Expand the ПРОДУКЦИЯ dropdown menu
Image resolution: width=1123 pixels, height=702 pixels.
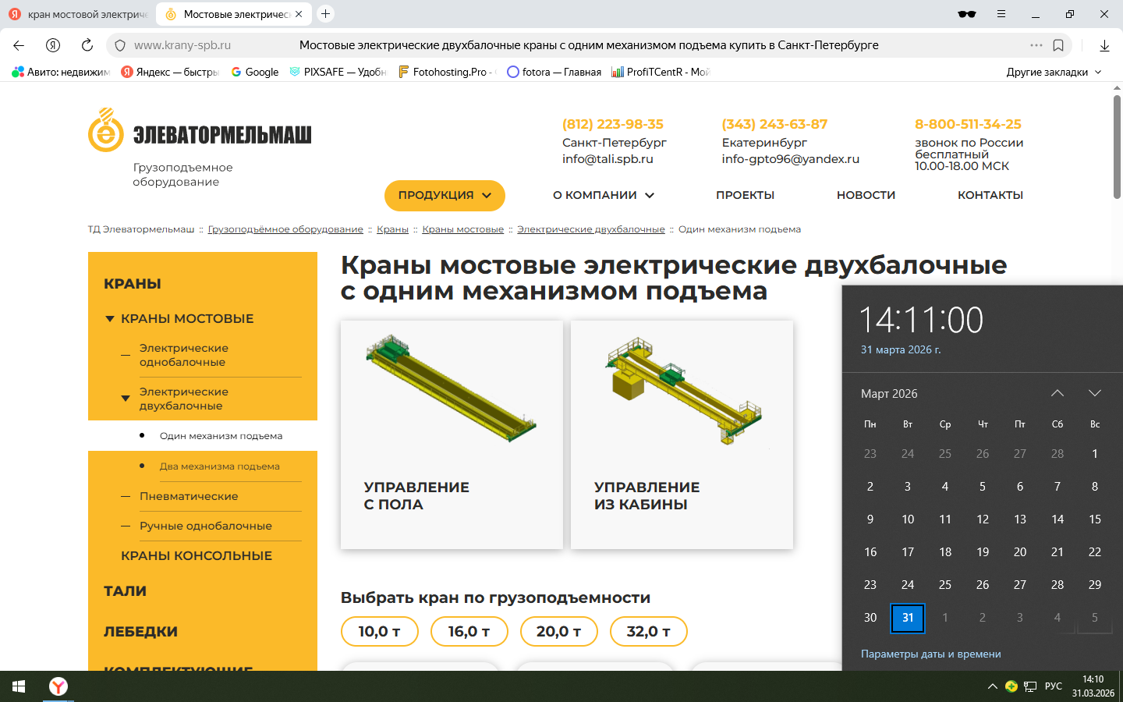click(x=445, y=195)
